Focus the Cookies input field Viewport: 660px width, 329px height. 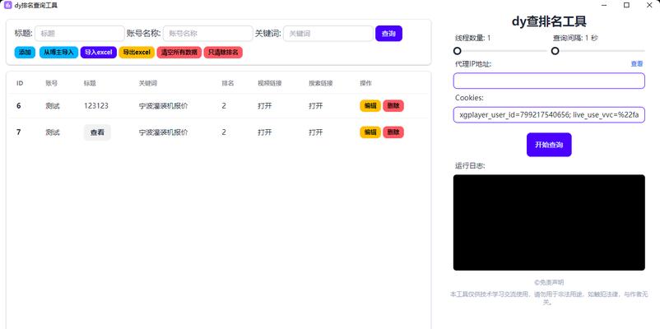(549, 114)
